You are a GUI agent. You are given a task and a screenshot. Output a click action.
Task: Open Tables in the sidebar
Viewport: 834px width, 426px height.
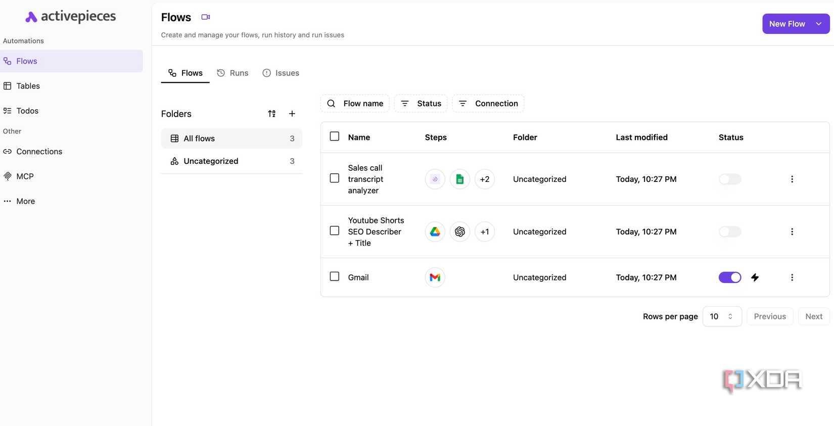(71, 86)
